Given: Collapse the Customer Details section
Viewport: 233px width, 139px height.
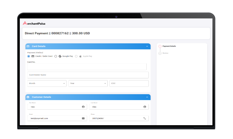Looking at the screenshot, I should (147, 97).
